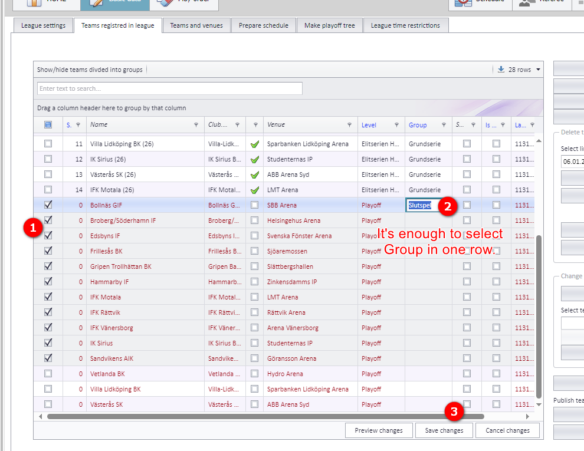The width and height of the screenshot is (584, 451).
Task: Click the empty Group cell in IFK Motala playoff row
Action: point(428,297)
